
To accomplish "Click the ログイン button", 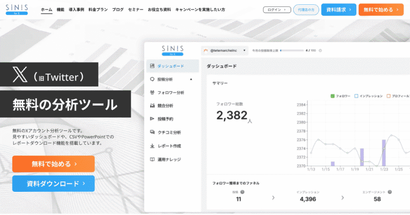I will tap(277, 10).
